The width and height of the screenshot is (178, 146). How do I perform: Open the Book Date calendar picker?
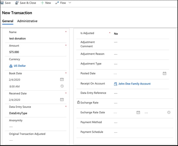[x=62, y=80]
